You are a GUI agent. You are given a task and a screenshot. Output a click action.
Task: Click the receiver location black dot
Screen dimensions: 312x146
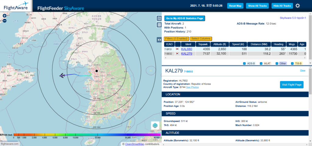pos(97,71)
